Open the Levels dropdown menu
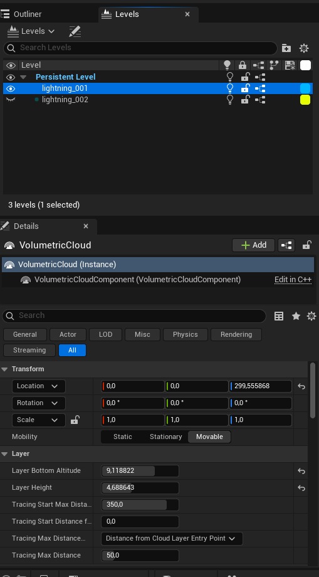The image size is (319, 577). click(x=31, y=31)
